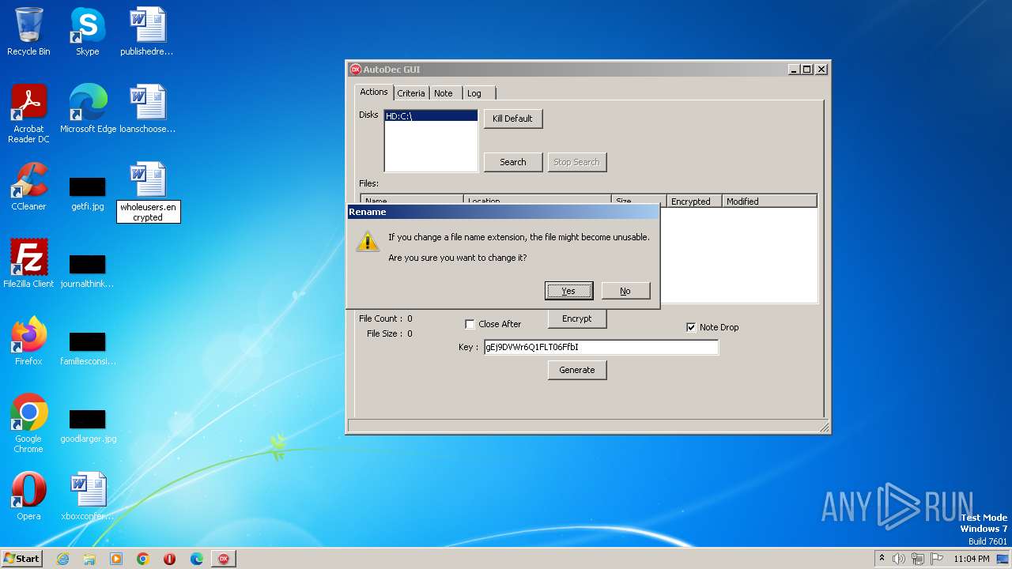Viewport: 1012px width, 569px height.
Task: Uncheck the Note Drop checkbox
Action: [x=691, y=327]
